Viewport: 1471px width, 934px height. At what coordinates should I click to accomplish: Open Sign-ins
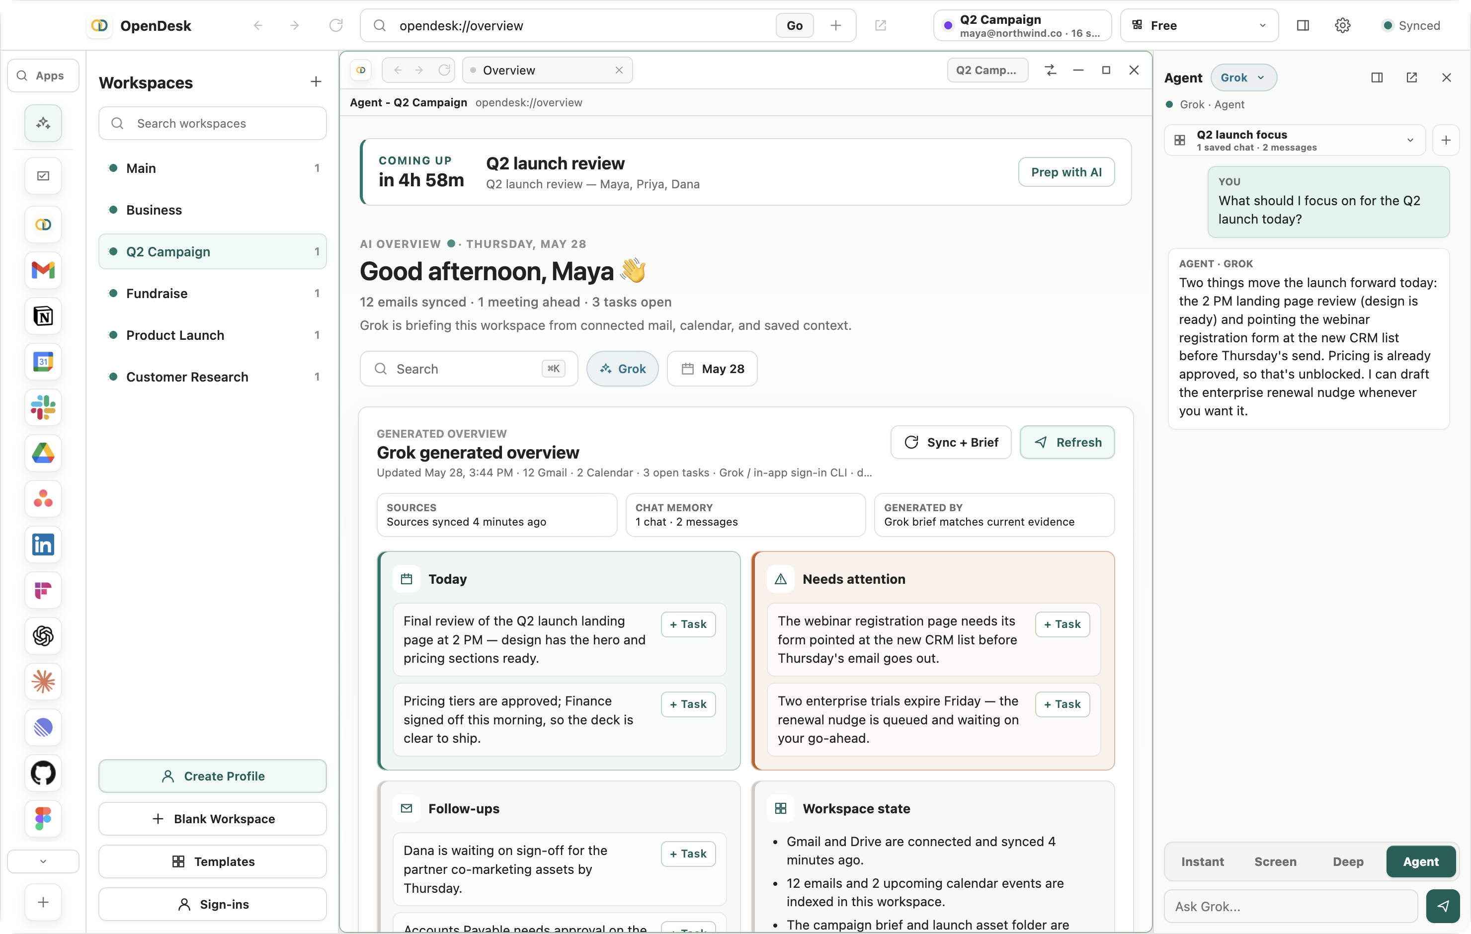213,904
